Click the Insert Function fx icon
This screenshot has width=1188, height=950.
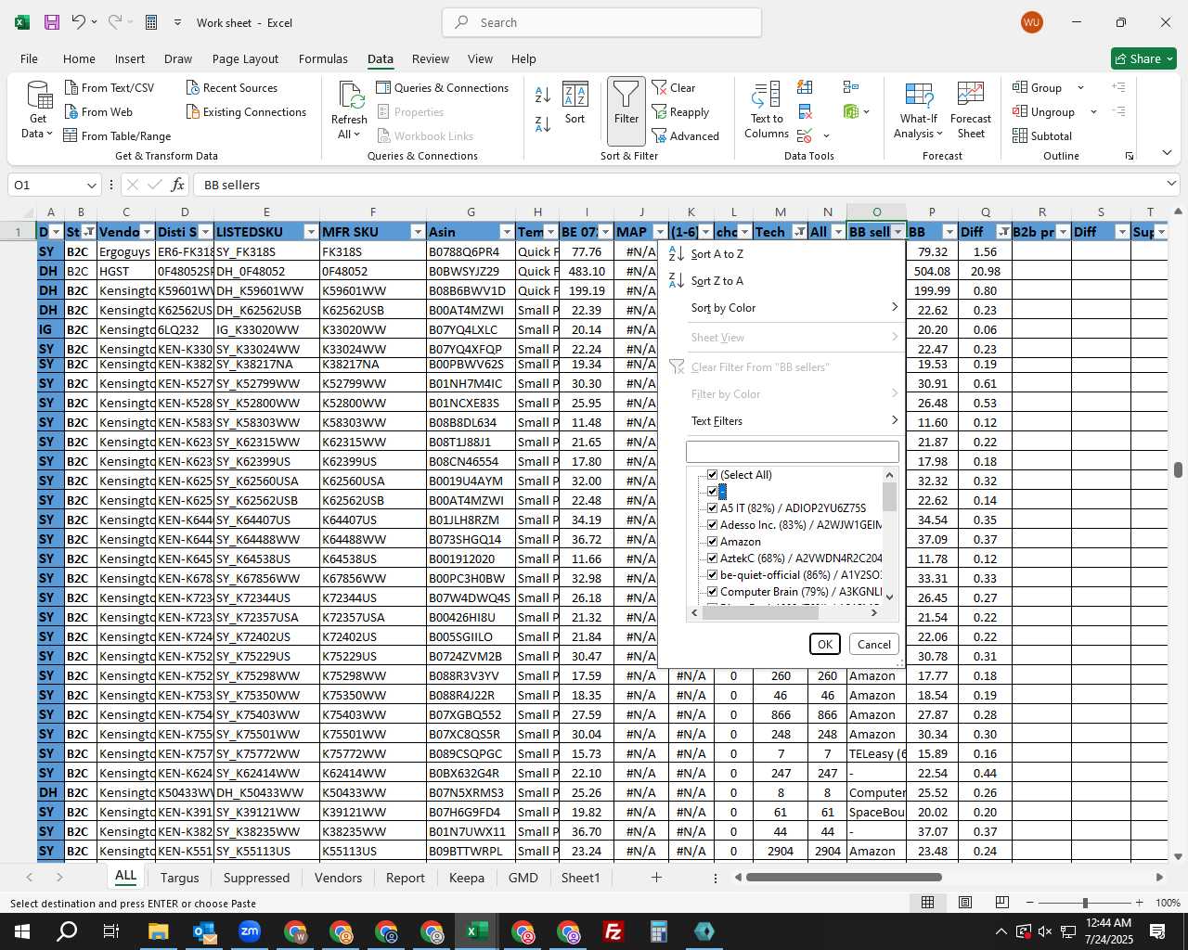[177, 185]
